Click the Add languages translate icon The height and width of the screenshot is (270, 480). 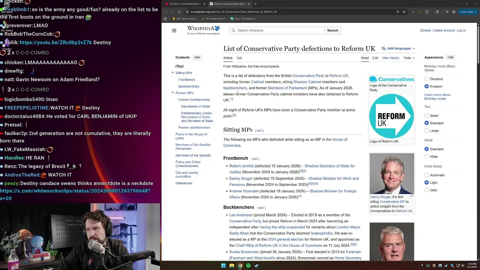(x=384, y=48)
